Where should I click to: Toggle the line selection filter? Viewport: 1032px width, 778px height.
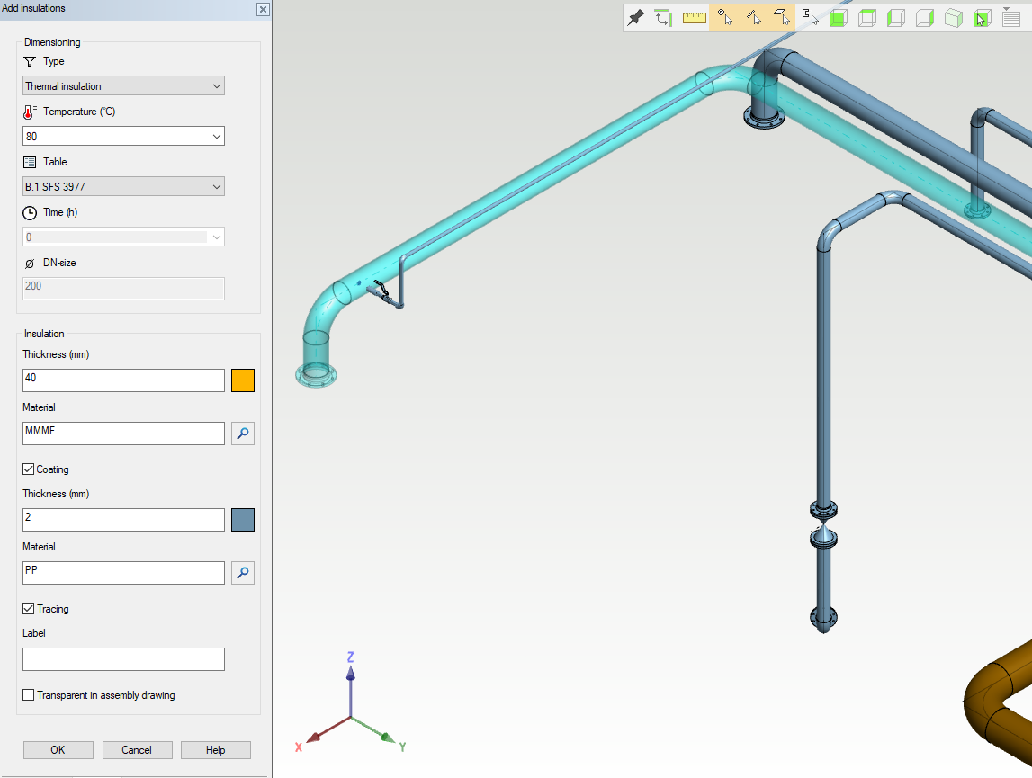click(754, 18)
